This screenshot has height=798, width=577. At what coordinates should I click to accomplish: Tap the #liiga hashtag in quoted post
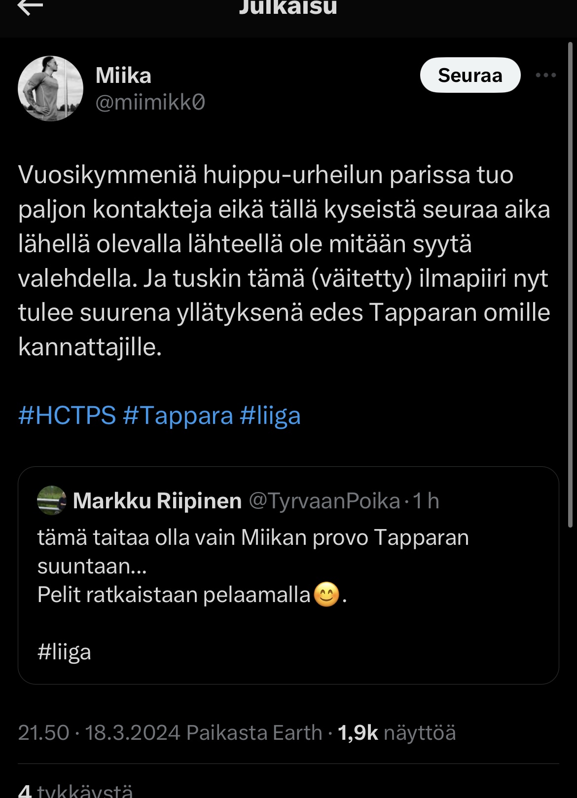click(x=65, y=652)
